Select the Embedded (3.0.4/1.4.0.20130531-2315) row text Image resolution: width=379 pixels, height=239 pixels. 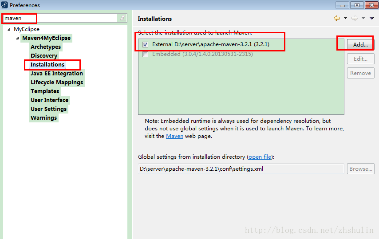point(202,54)
